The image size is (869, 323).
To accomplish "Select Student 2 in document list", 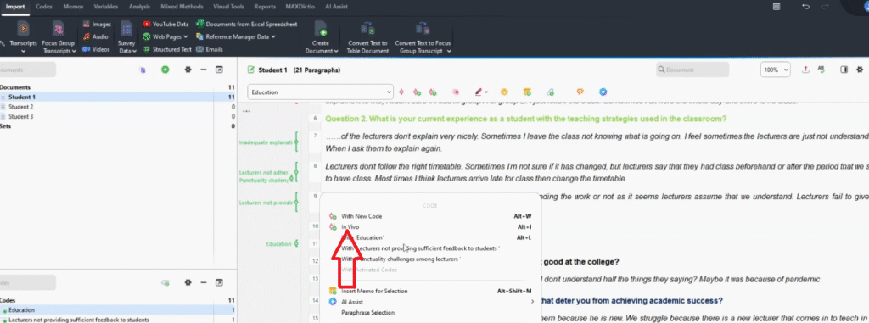I will pyautogui.click(x=20, y=106).
